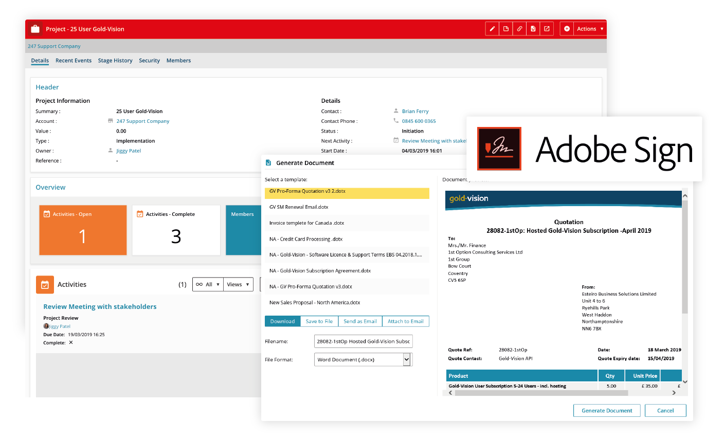Open the Members tab
The image size is (724, 440).
(178, 60)
